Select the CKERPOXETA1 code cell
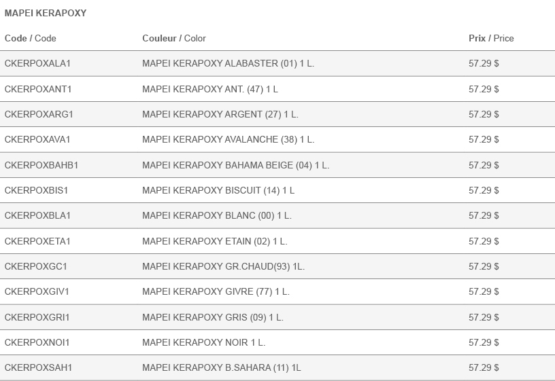This screenshot has width=555, height=381. pos(37,241)
